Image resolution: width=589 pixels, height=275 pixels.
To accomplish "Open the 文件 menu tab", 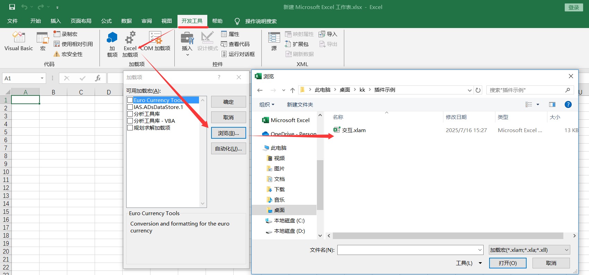I will click(12, 21).
